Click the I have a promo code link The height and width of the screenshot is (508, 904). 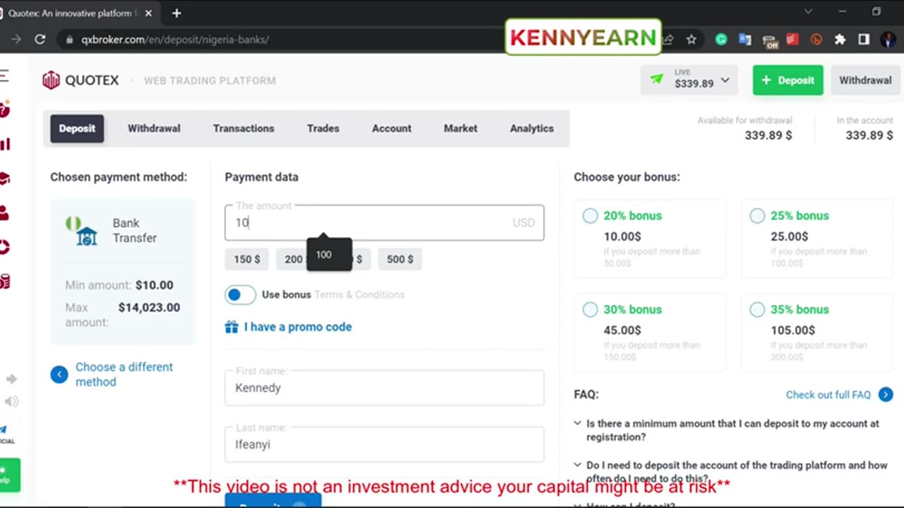pyautogui.click(x=298, y=327)
